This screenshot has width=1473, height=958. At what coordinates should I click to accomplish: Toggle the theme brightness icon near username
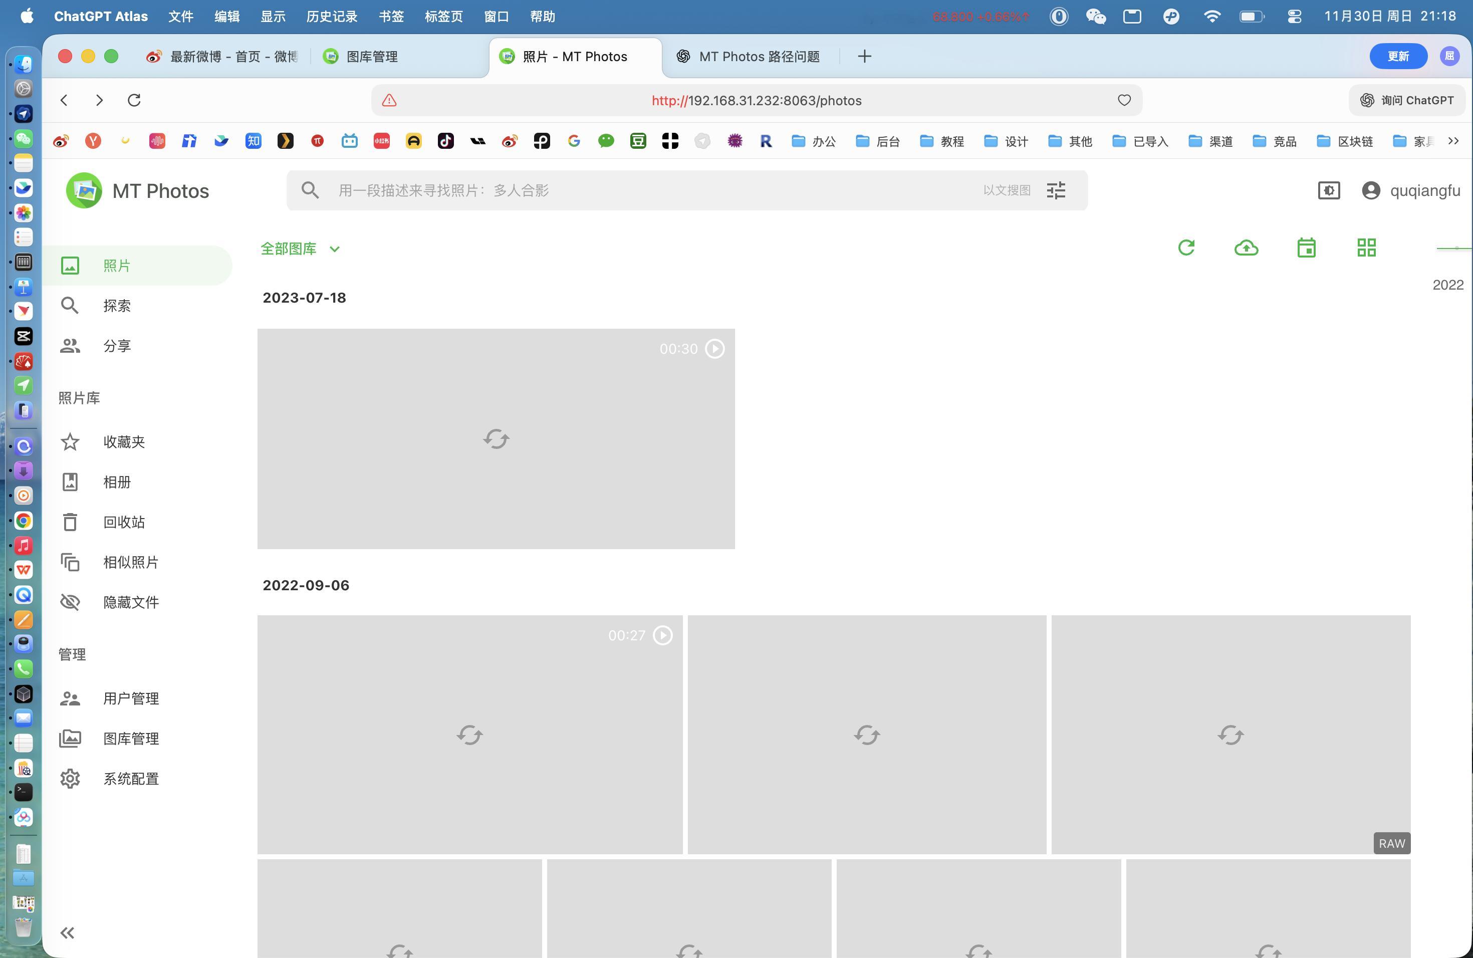[x=1329, y=190]
